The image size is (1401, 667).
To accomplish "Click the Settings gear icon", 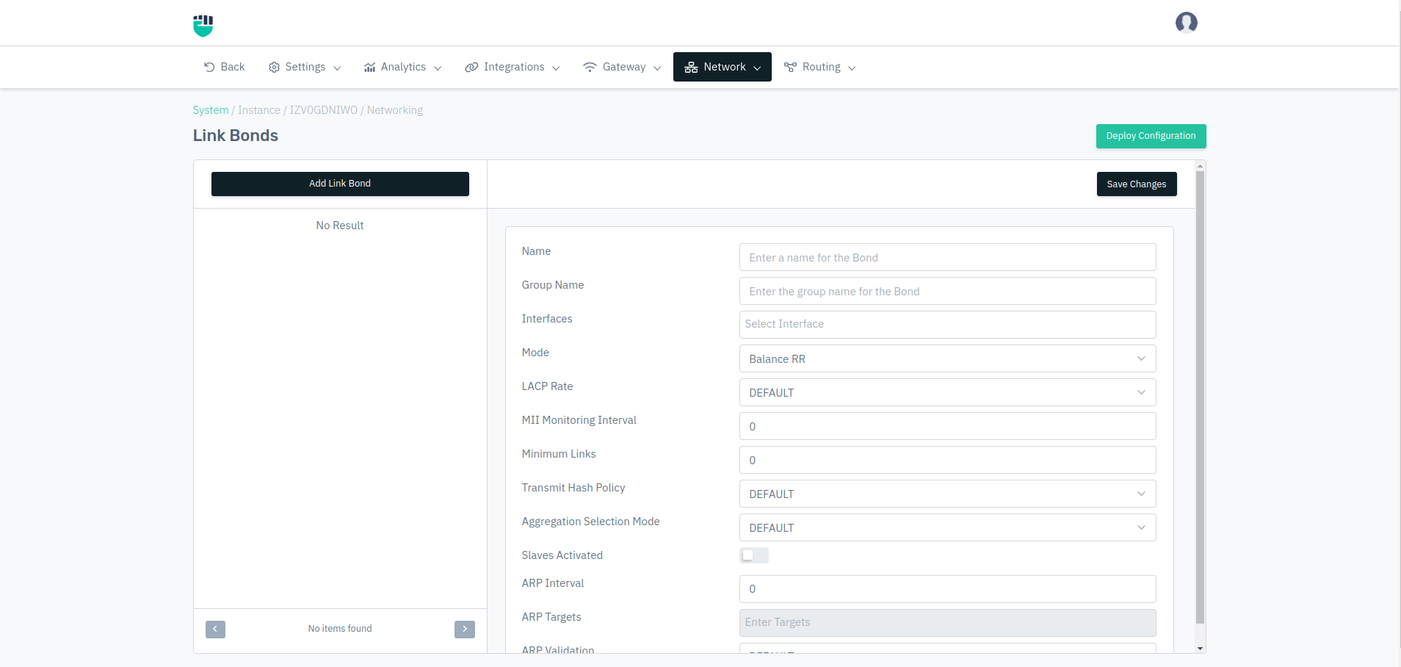I will tap(274, 68).
